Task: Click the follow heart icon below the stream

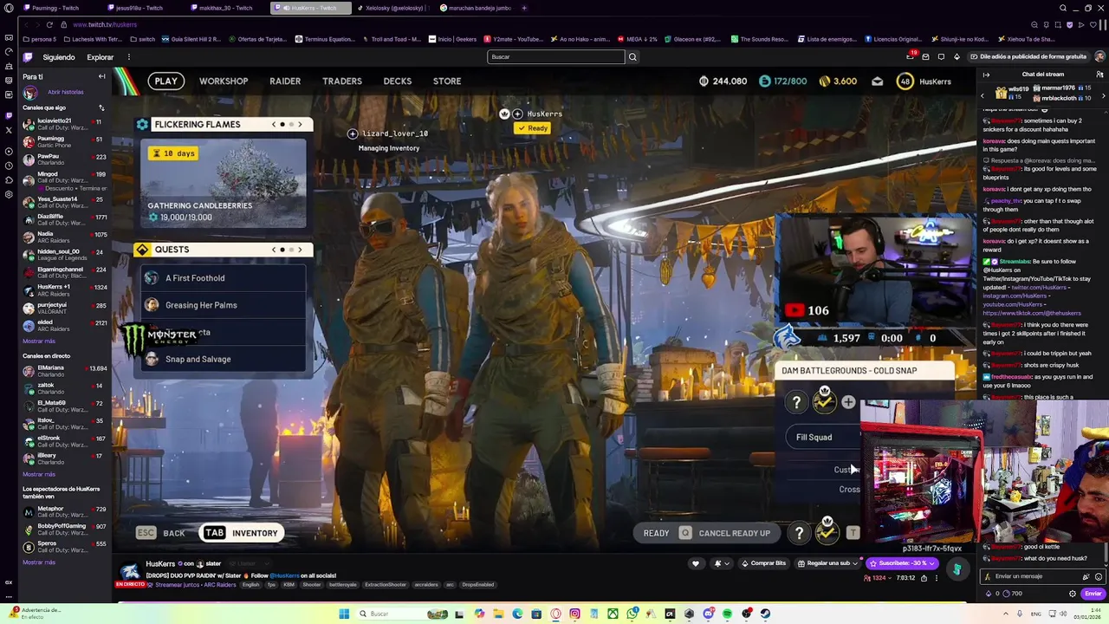Action: [x=695, y=563]
